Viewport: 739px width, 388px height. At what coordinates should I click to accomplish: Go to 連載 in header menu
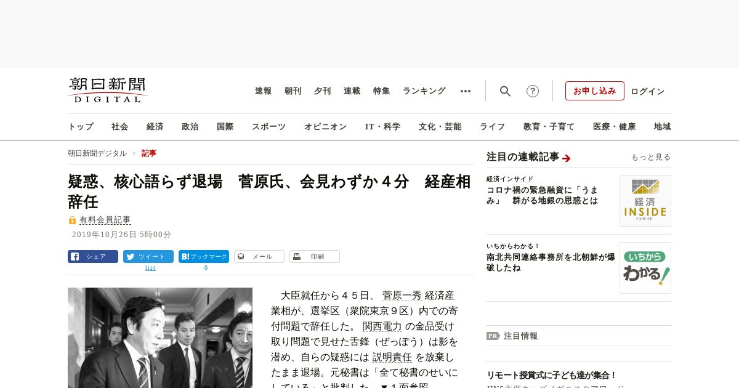(x=352, y=91)
